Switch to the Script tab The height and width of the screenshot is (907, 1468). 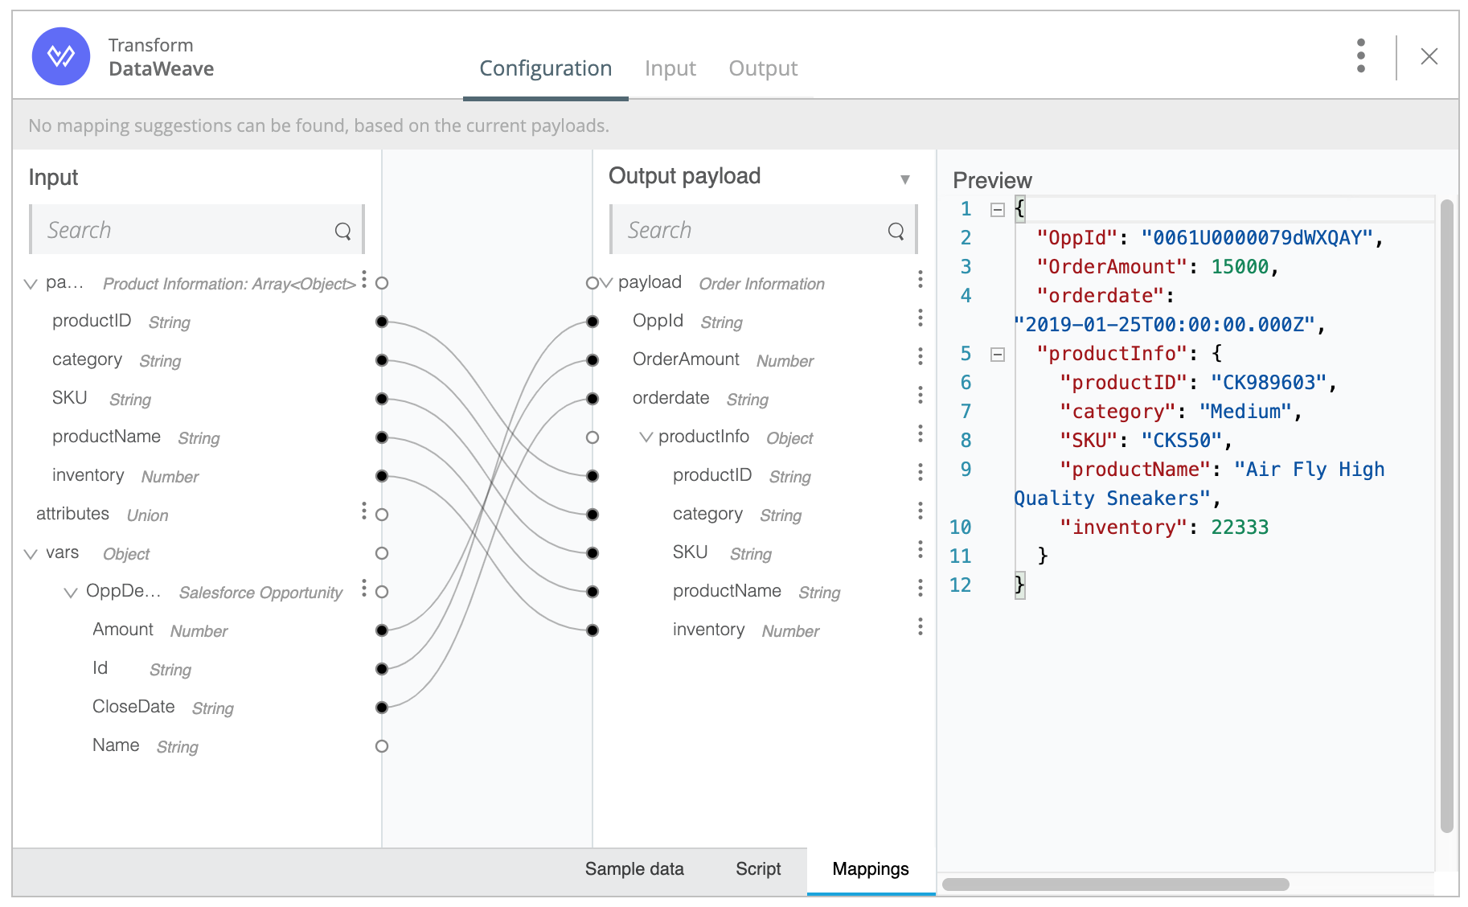(x=757, y=869)
